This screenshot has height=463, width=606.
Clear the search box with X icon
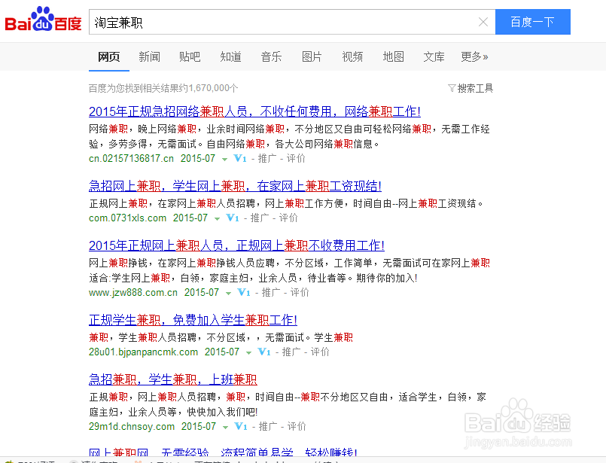[483, 22]
